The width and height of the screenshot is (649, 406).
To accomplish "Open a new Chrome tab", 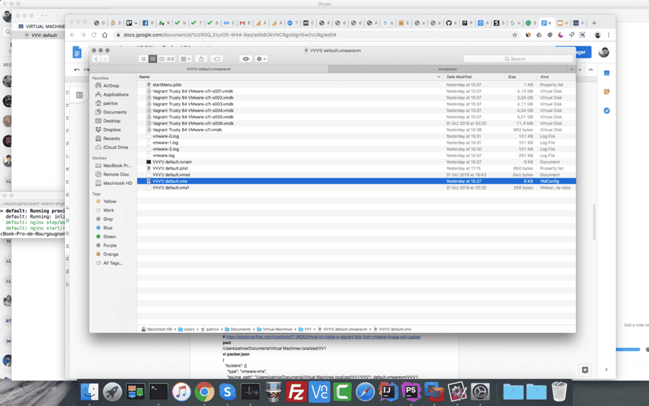I will click(594, 23).
